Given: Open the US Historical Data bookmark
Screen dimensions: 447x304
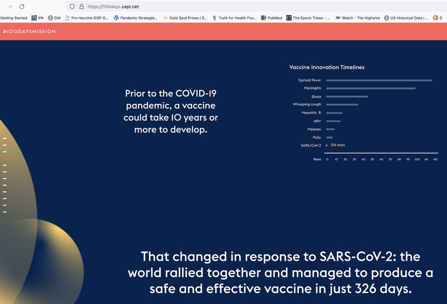Looking at the screenshot, I should click(406, 18).
